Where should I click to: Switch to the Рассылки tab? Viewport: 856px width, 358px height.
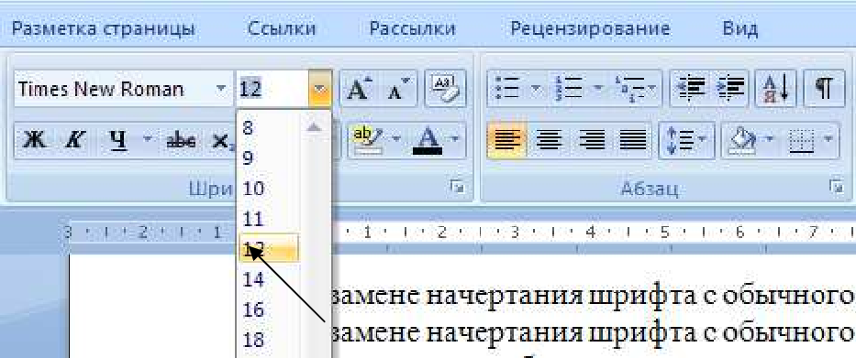click(413, 28)
